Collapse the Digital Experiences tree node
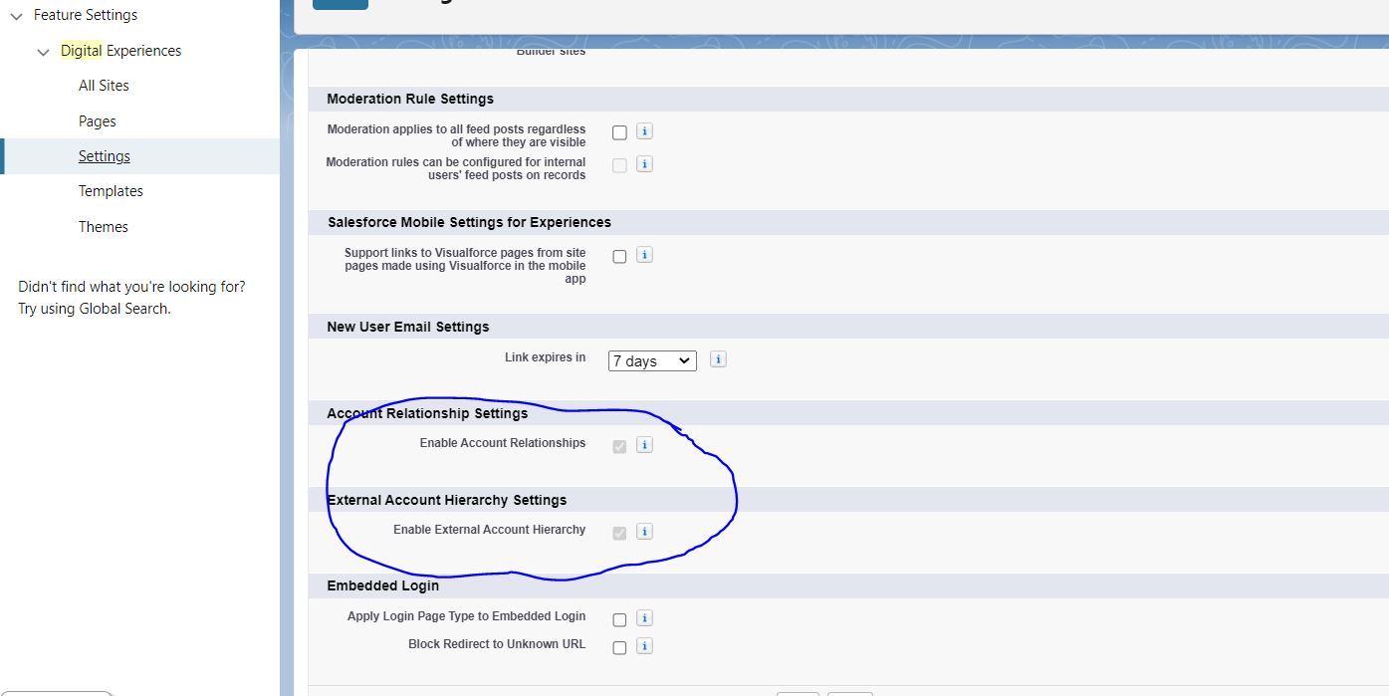 point(43,52)
